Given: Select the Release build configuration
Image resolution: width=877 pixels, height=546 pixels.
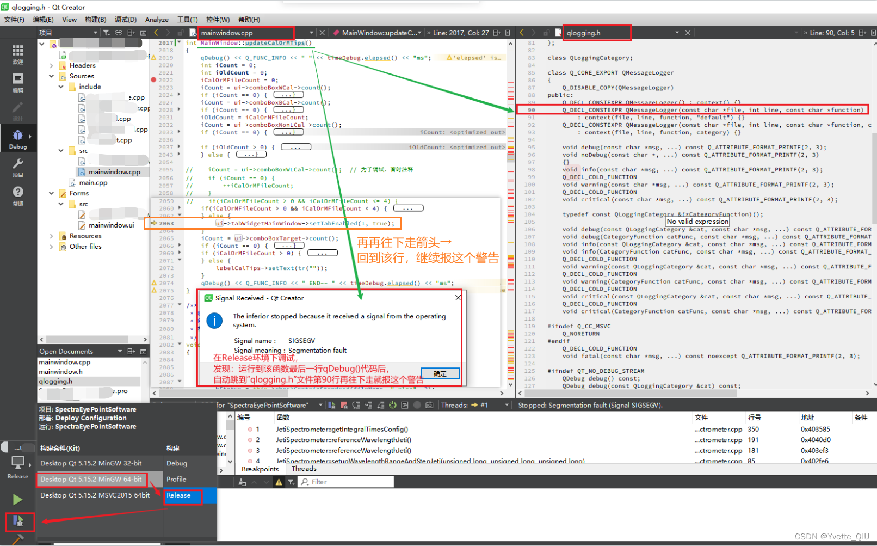Looking at the screenshot, I should [x=190, y=495].
